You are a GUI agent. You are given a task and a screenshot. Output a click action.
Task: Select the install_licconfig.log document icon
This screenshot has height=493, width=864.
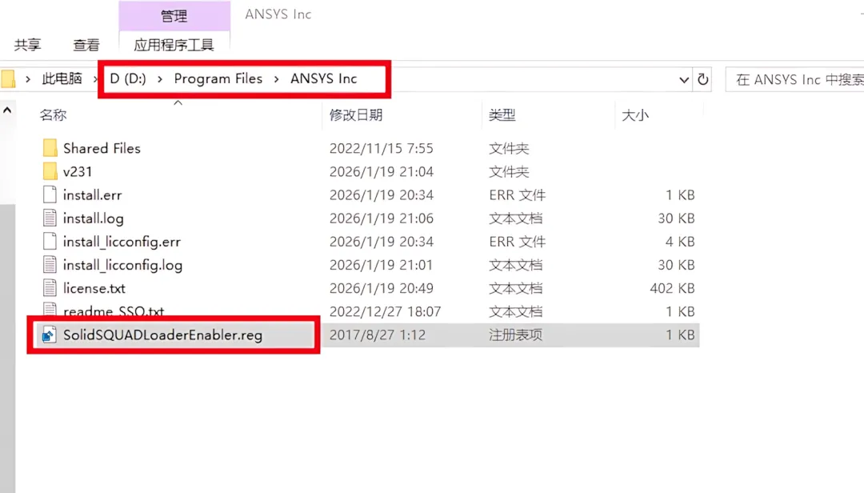click(x=50, y=265)
